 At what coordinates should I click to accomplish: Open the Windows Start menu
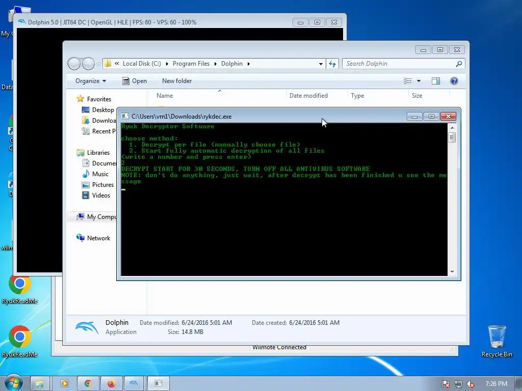pyautogui.click(x=13, y=383)
